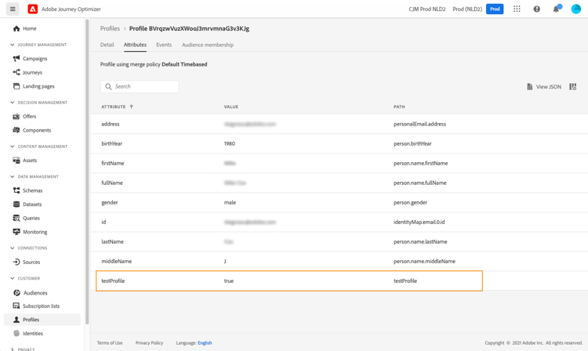Change language via English link

tap(205, 342)
